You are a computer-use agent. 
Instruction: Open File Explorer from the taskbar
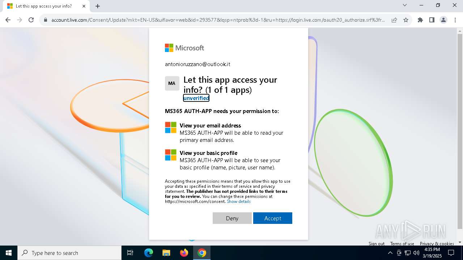166,253
